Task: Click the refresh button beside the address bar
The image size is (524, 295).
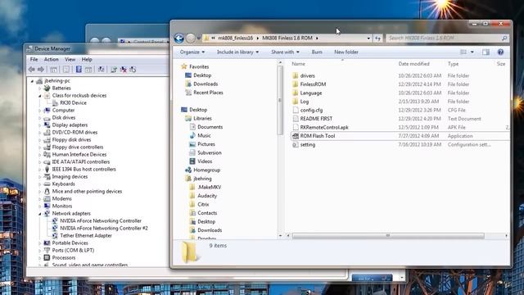Action: 377,39
